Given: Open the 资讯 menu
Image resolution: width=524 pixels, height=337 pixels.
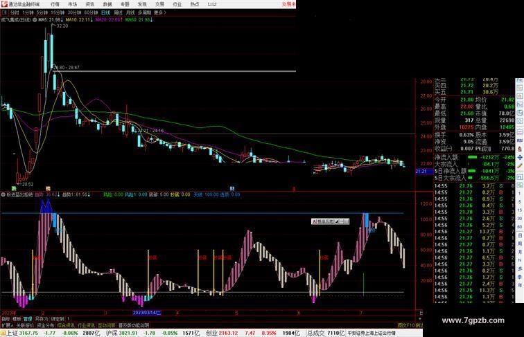Looking at the screenshot, I should pyautogui.click(x=89, y=4).
